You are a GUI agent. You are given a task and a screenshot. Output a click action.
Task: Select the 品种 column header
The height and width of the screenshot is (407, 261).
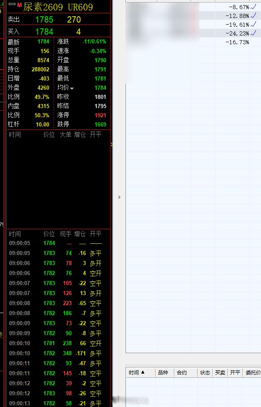click(x=163, y=373)
